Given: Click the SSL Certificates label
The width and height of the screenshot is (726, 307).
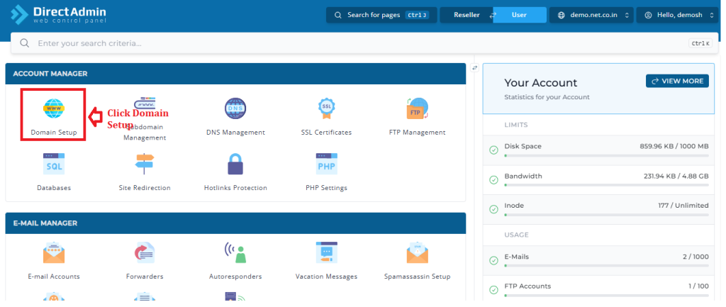Looking at the screenshot, I should pos(326,133).
